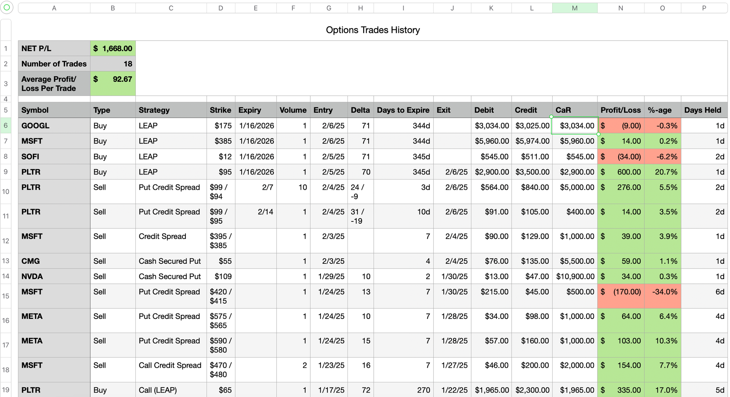
Task: Select the NVDA symbol cell
Action: click(54, 276)
